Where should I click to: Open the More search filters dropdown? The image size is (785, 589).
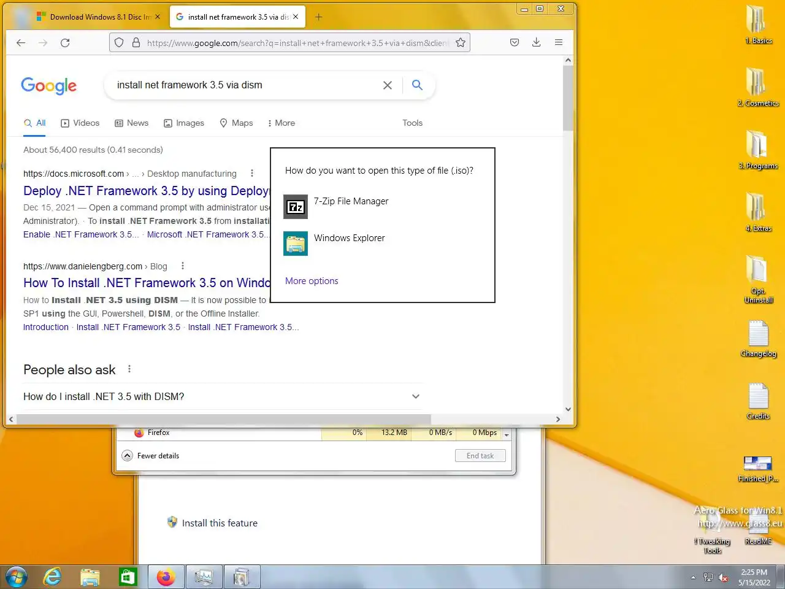(x=281, y=123)
